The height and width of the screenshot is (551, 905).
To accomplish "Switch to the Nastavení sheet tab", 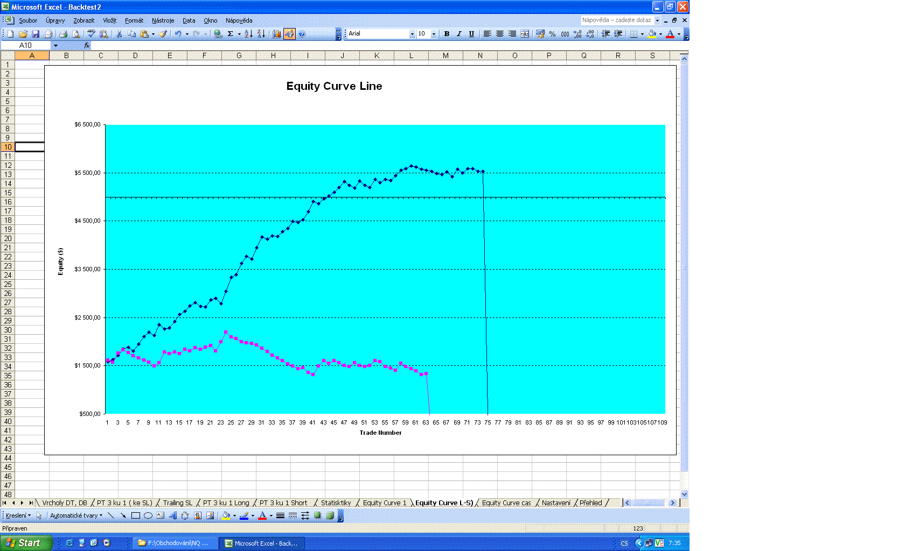I will tap(556, 503).
